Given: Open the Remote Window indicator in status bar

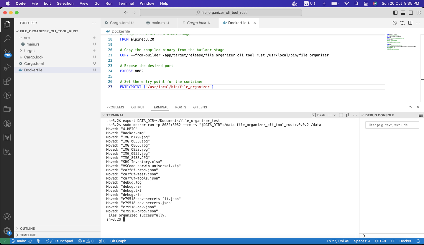Looking at the screenshot, I should click(5, 241).
